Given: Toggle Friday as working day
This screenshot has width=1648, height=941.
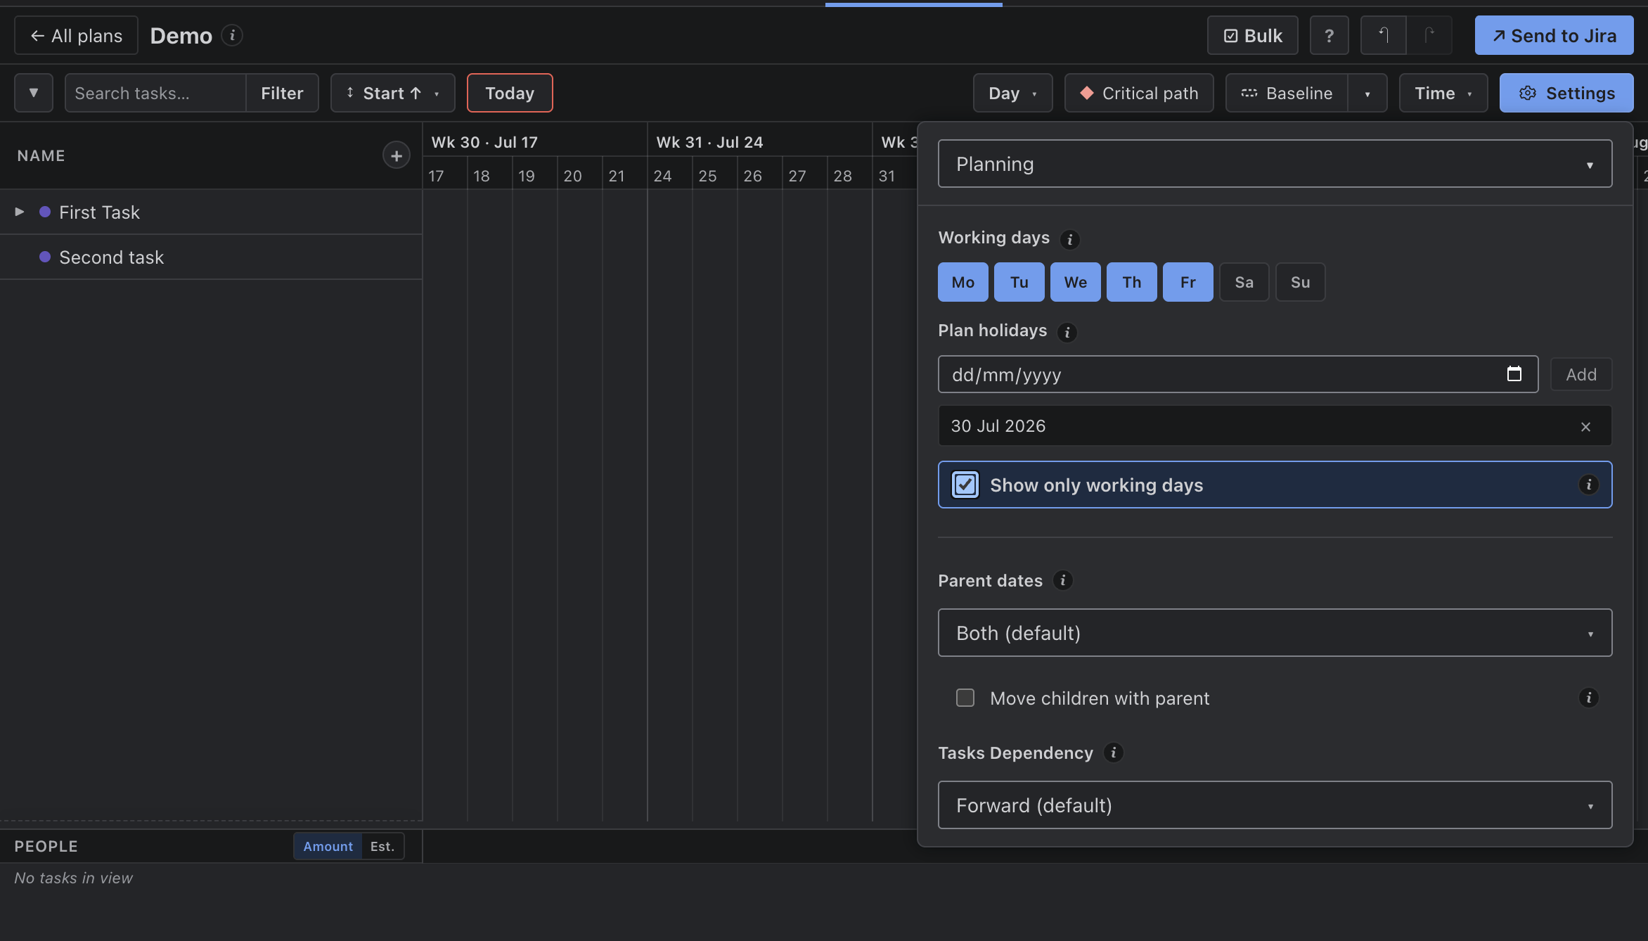Looking at the screenshot, I should tap(1188, 282).
